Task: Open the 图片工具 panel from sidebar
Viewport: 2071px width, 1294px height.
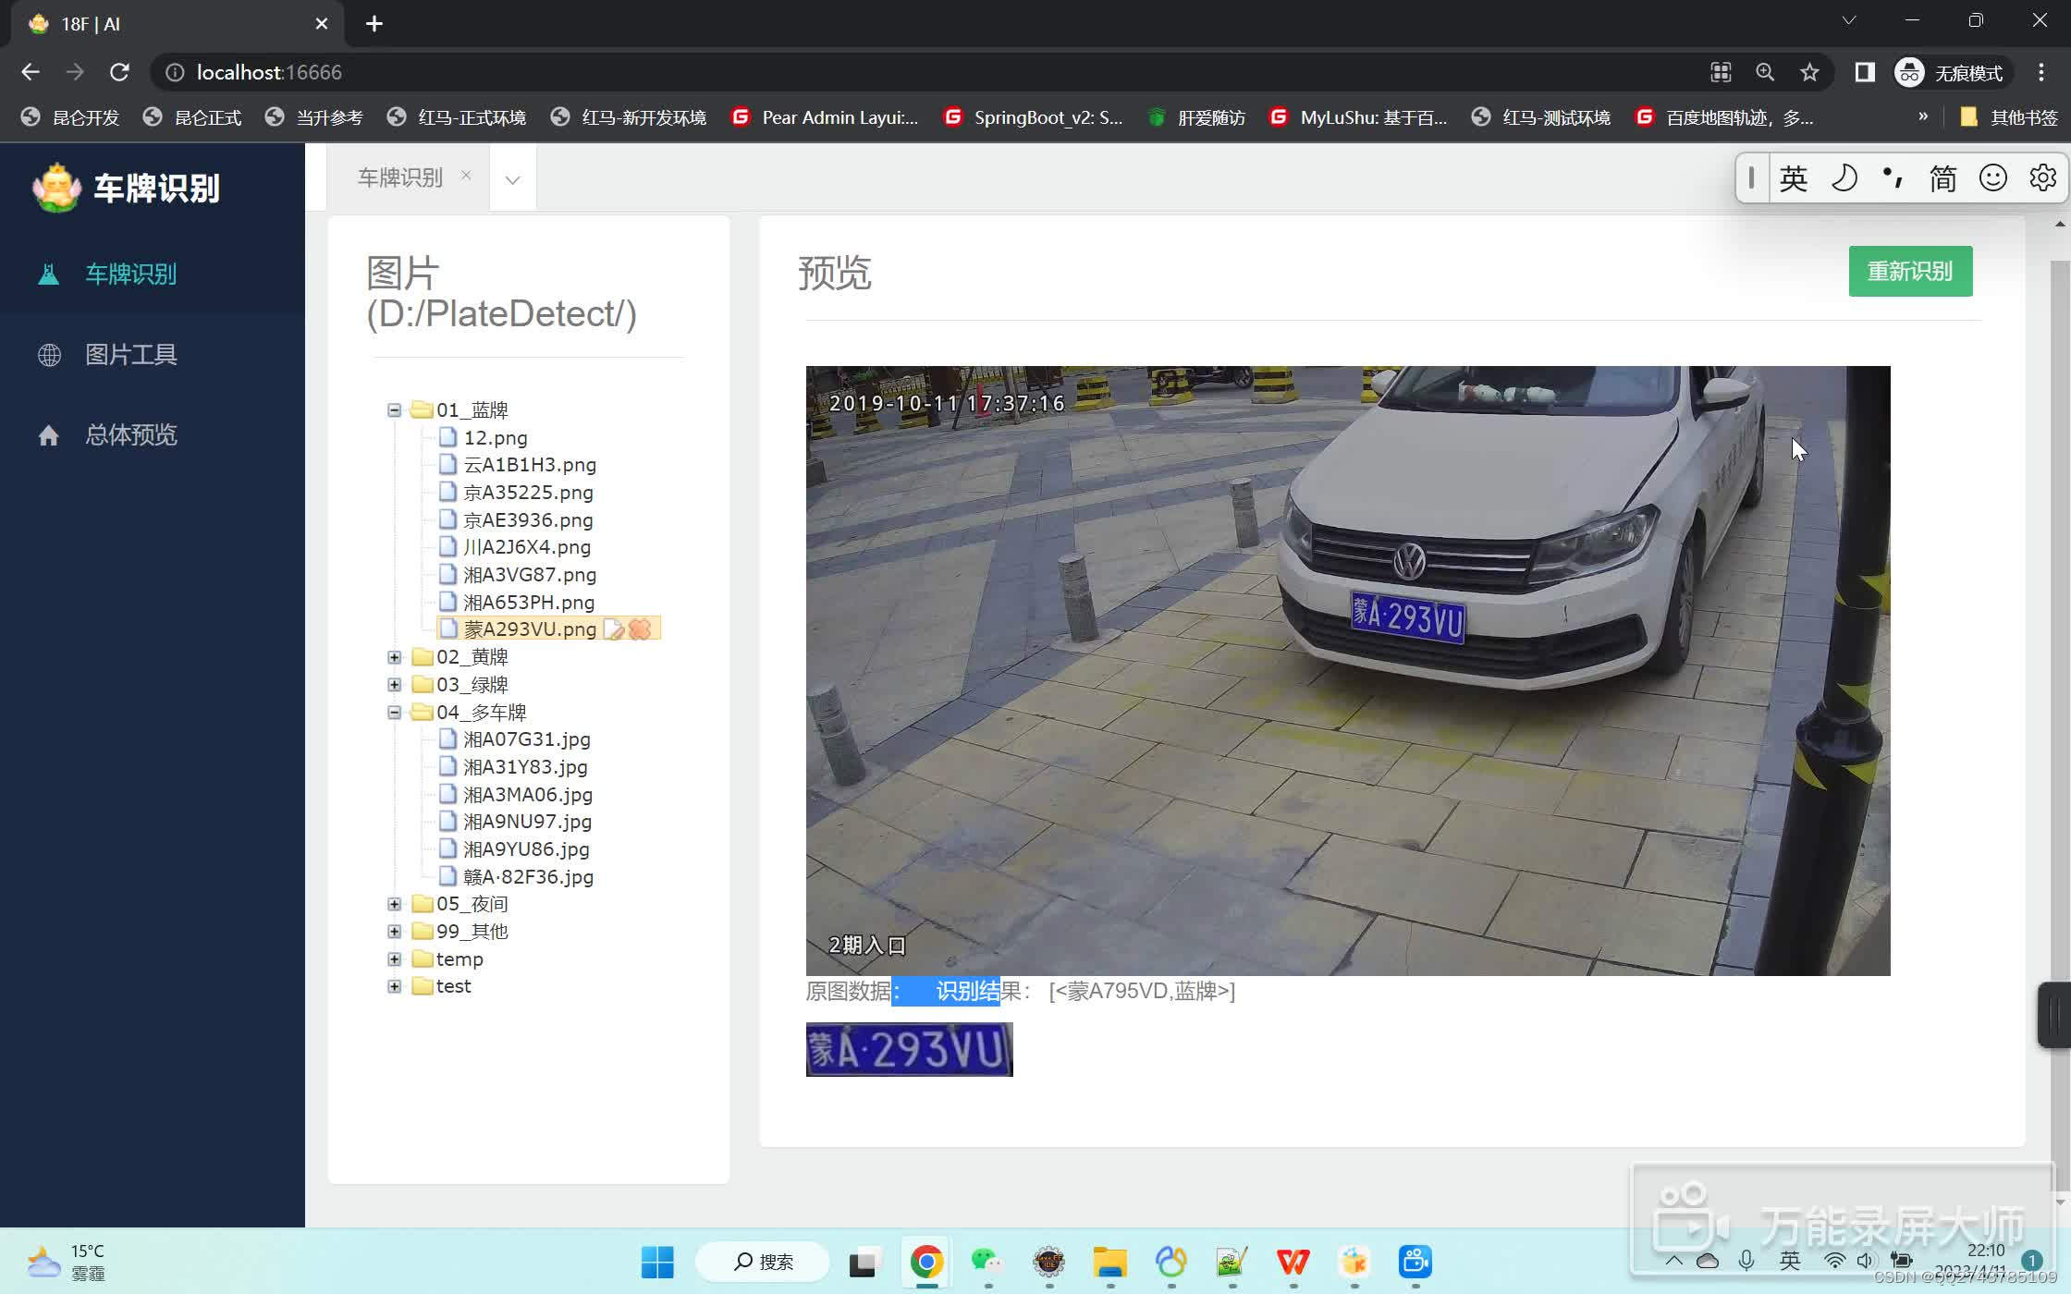Action: [x=130, y=354]
